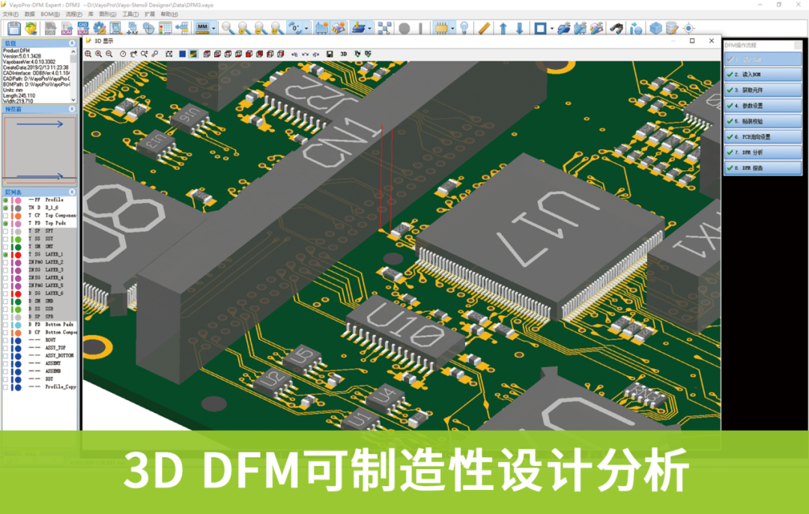Click the red color swatch of LAYER_1
The image size is (809, 514).
coord(18,255)
